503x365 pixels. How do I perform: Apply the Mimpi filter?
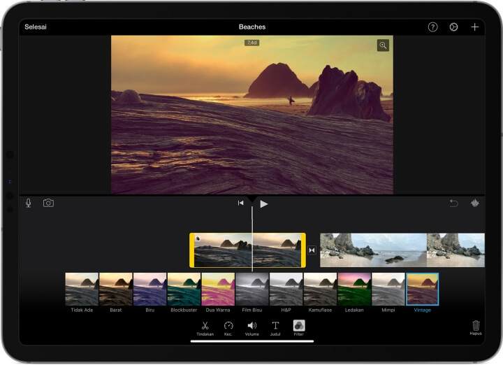pyautogui.click(x=388, y=289)
